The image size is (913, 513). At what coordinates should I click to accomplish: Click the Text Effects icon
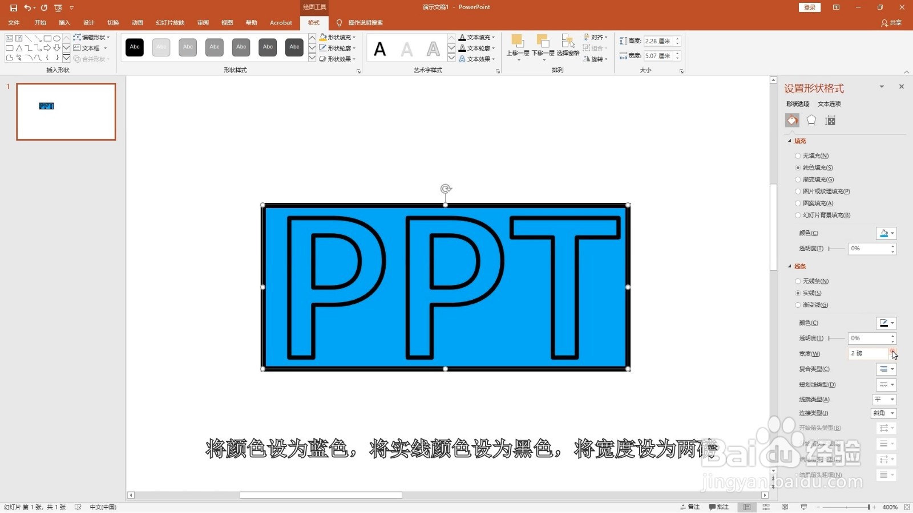[x=462, y=59]
